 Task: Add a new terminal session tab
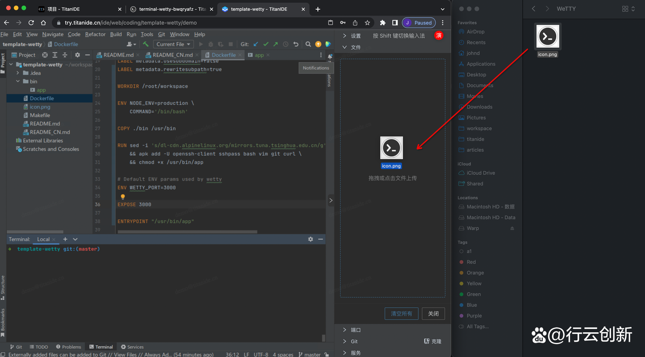65,239
